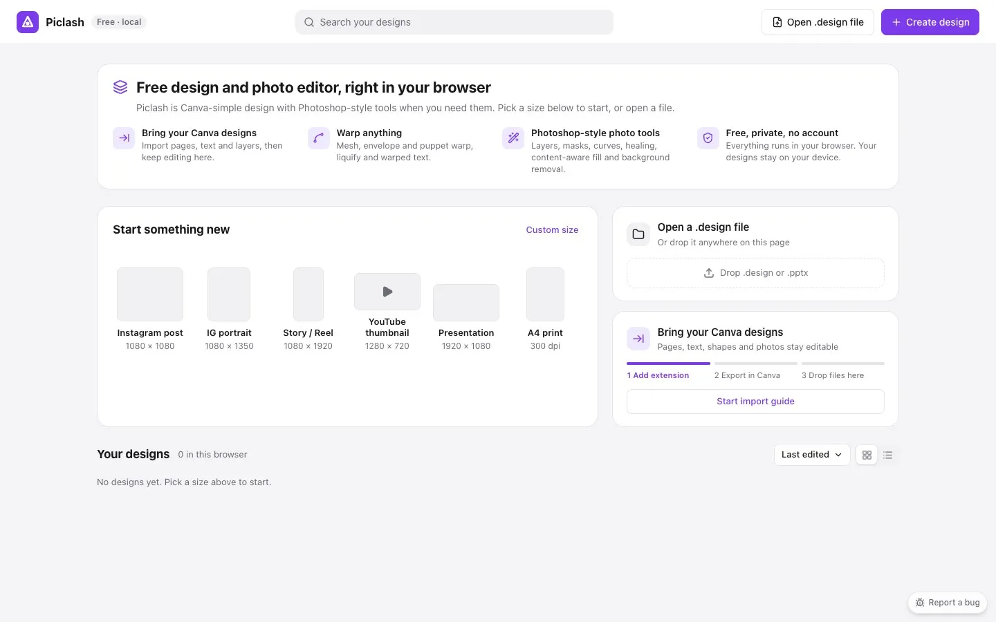The height and width of the screenshot is (622, 996).
Task: Choose the Presentation 1920 × 1080 preset
Action: click(466, 317)
